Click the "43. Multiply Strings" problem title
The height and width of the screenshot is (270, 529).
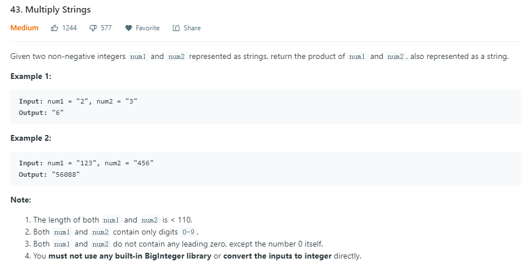point(50,10)
